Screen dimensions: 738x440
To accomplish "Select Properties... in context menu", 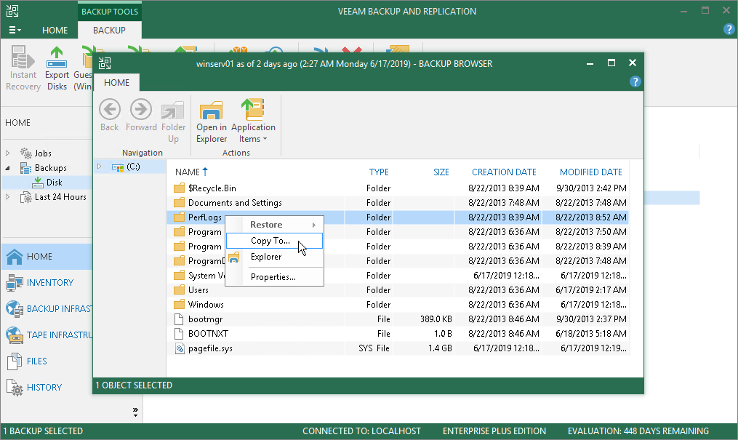I will (x=274, y=277).
